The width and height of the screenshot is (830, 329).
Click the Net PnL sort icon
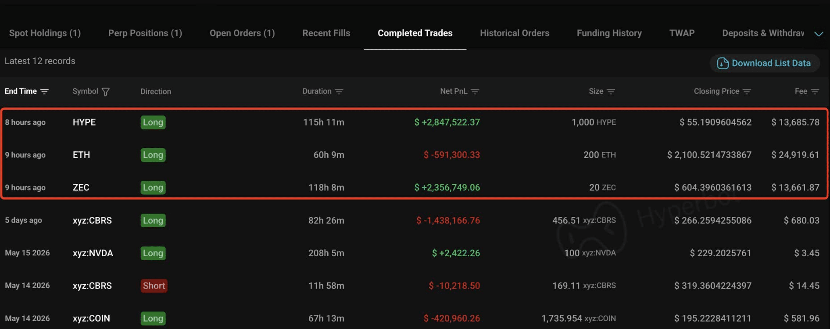tap(475, 92)
